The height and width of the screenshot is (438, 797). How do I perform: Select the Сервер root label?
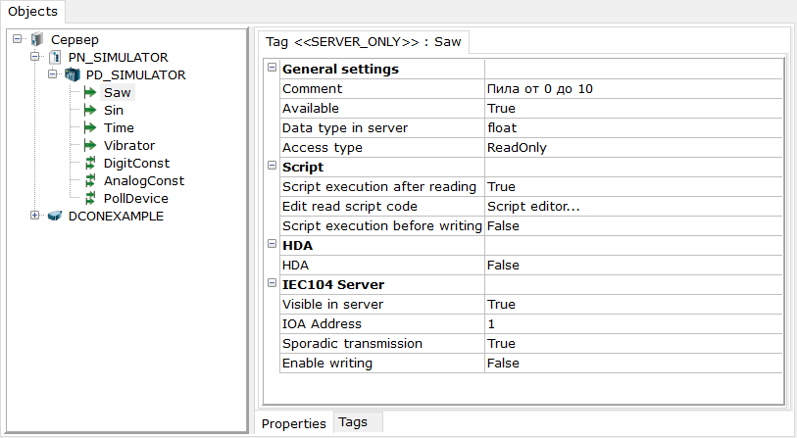point(75,39)
